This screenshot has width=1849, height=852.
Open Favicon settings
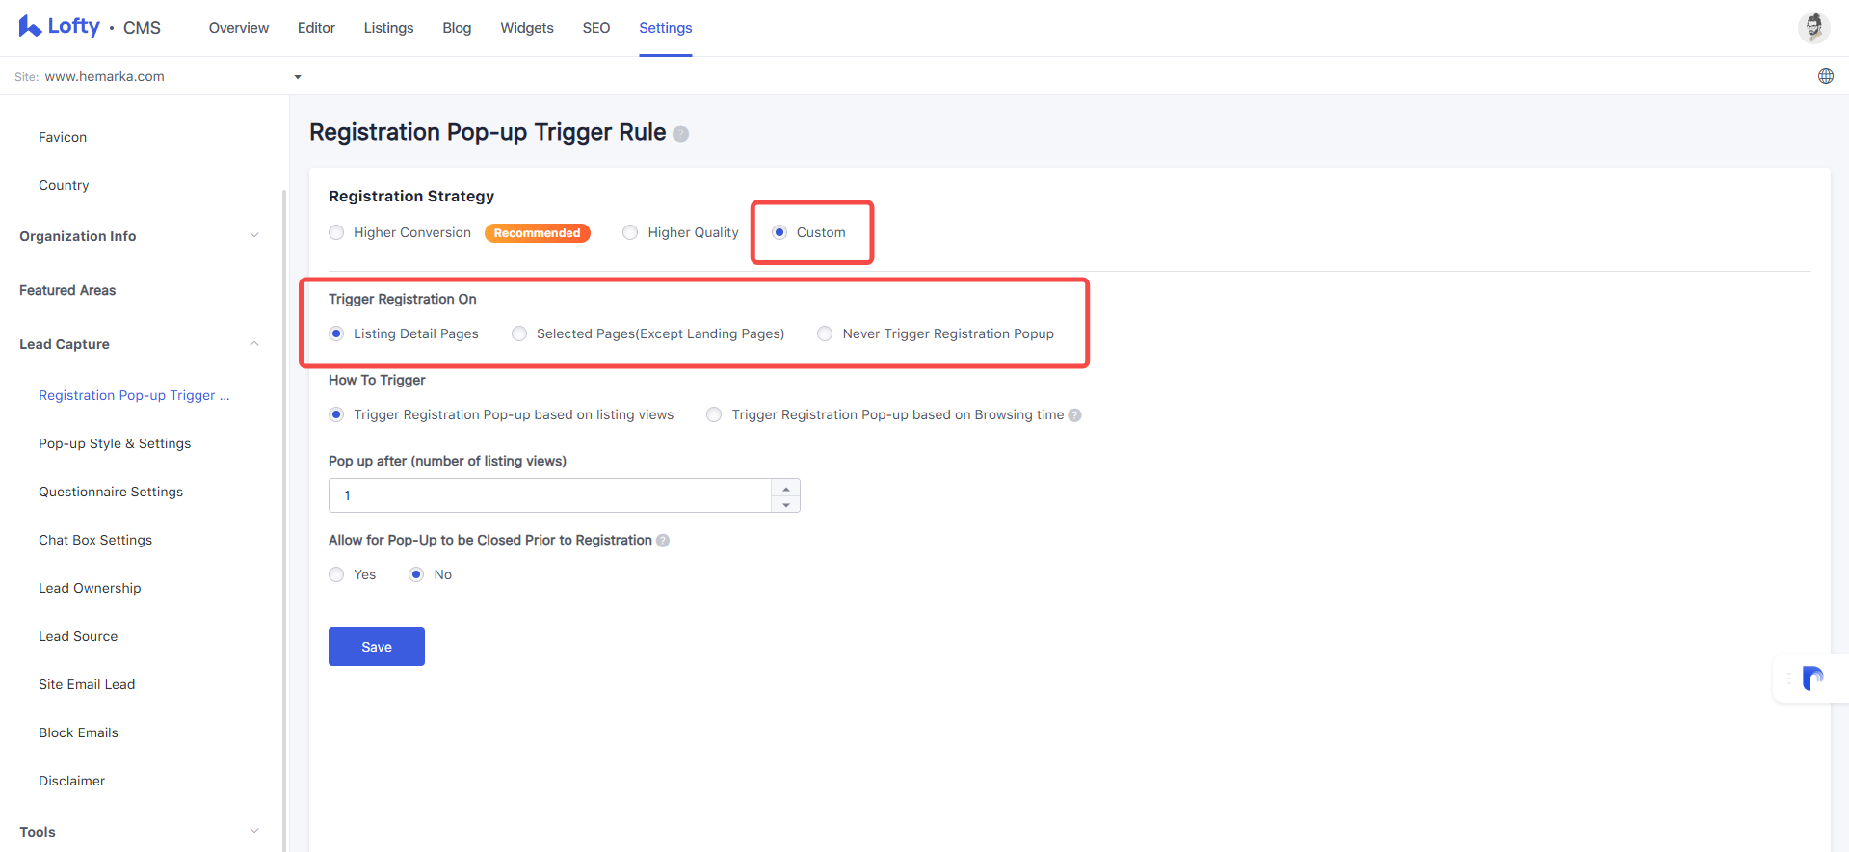click(63, 137)
